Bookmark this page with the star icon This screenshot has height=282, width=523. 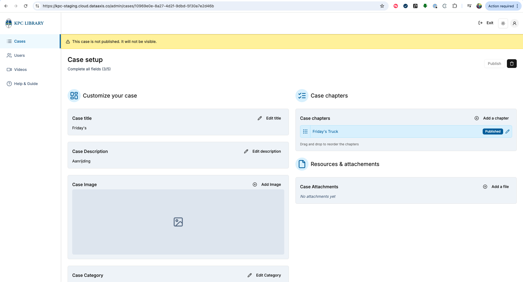coord(382,6)
